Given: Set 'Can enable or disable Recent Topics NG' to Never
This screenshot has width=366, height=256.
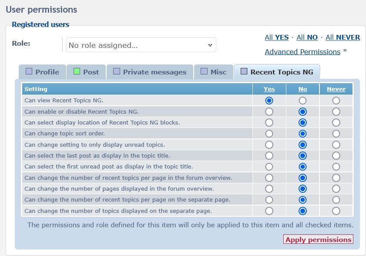Looking at the screenshot, I should pyautogui.click(x=336, y=111).
